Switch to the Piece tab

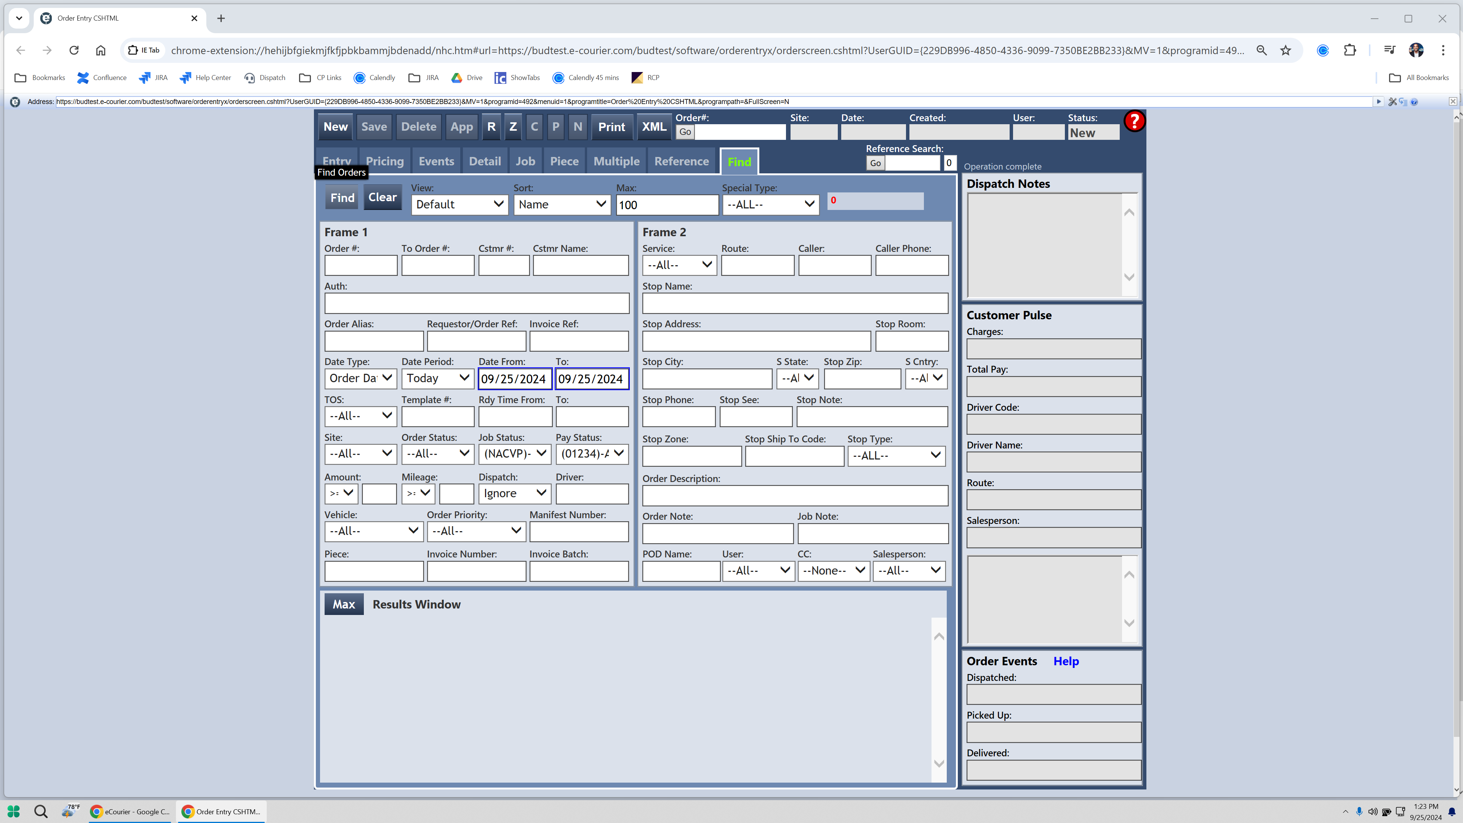click(x=564, y=161)
